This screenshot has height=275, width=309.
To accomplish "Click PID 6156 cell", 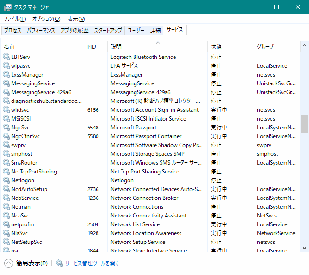I will tap(93, 110).
